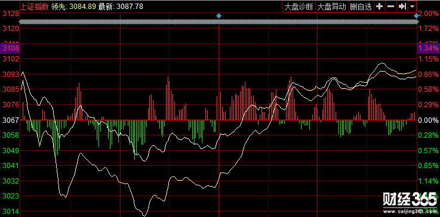Click the 3128 top price axis label
440x217 pixels.
[11, 14]
